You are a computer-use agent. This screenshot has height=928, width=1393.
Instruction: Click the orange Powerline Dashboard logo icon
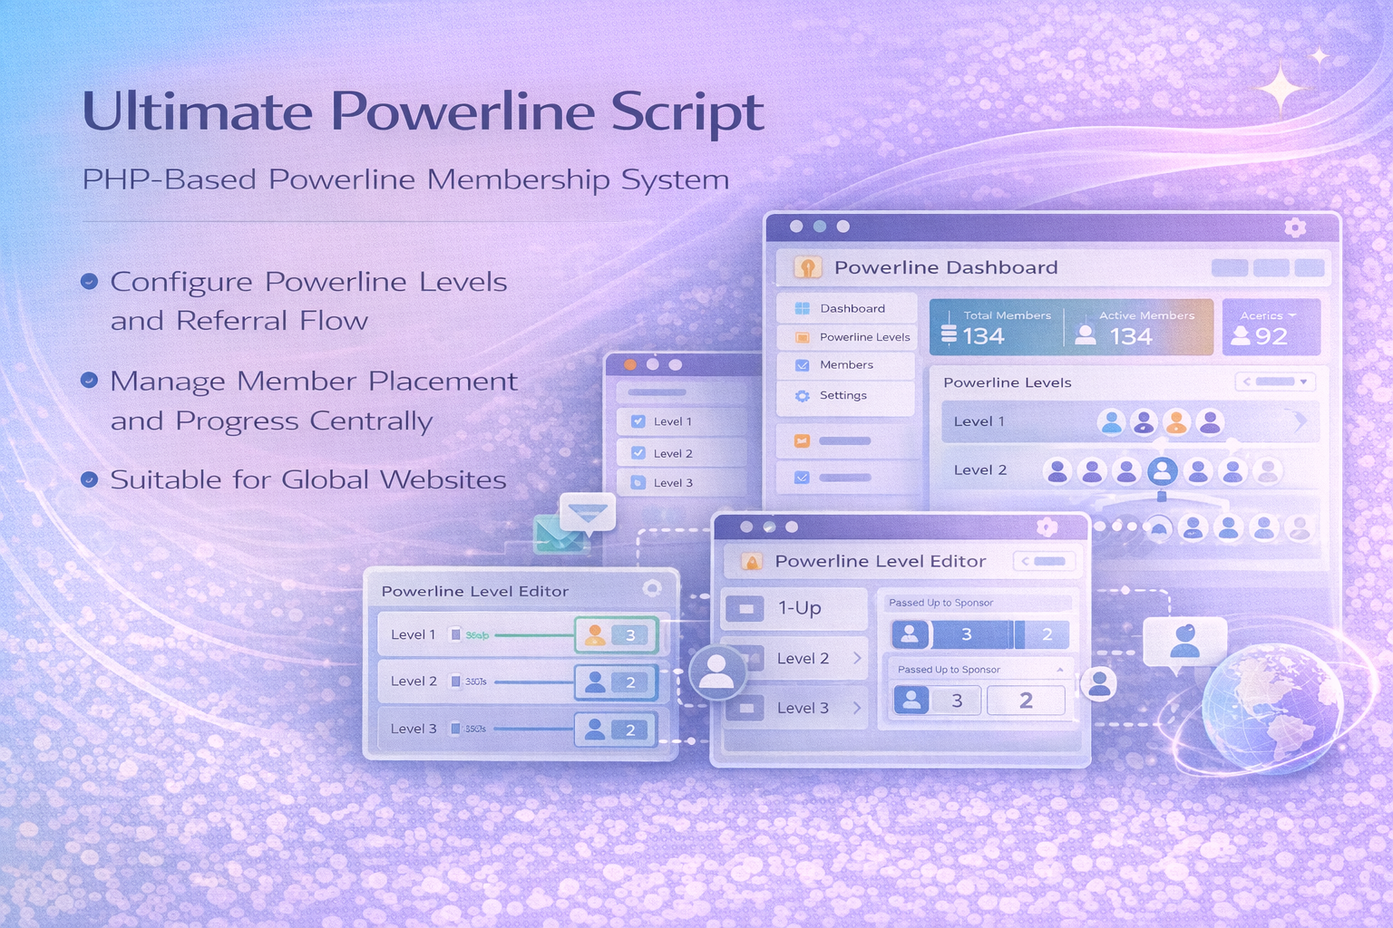coord(807,267)
